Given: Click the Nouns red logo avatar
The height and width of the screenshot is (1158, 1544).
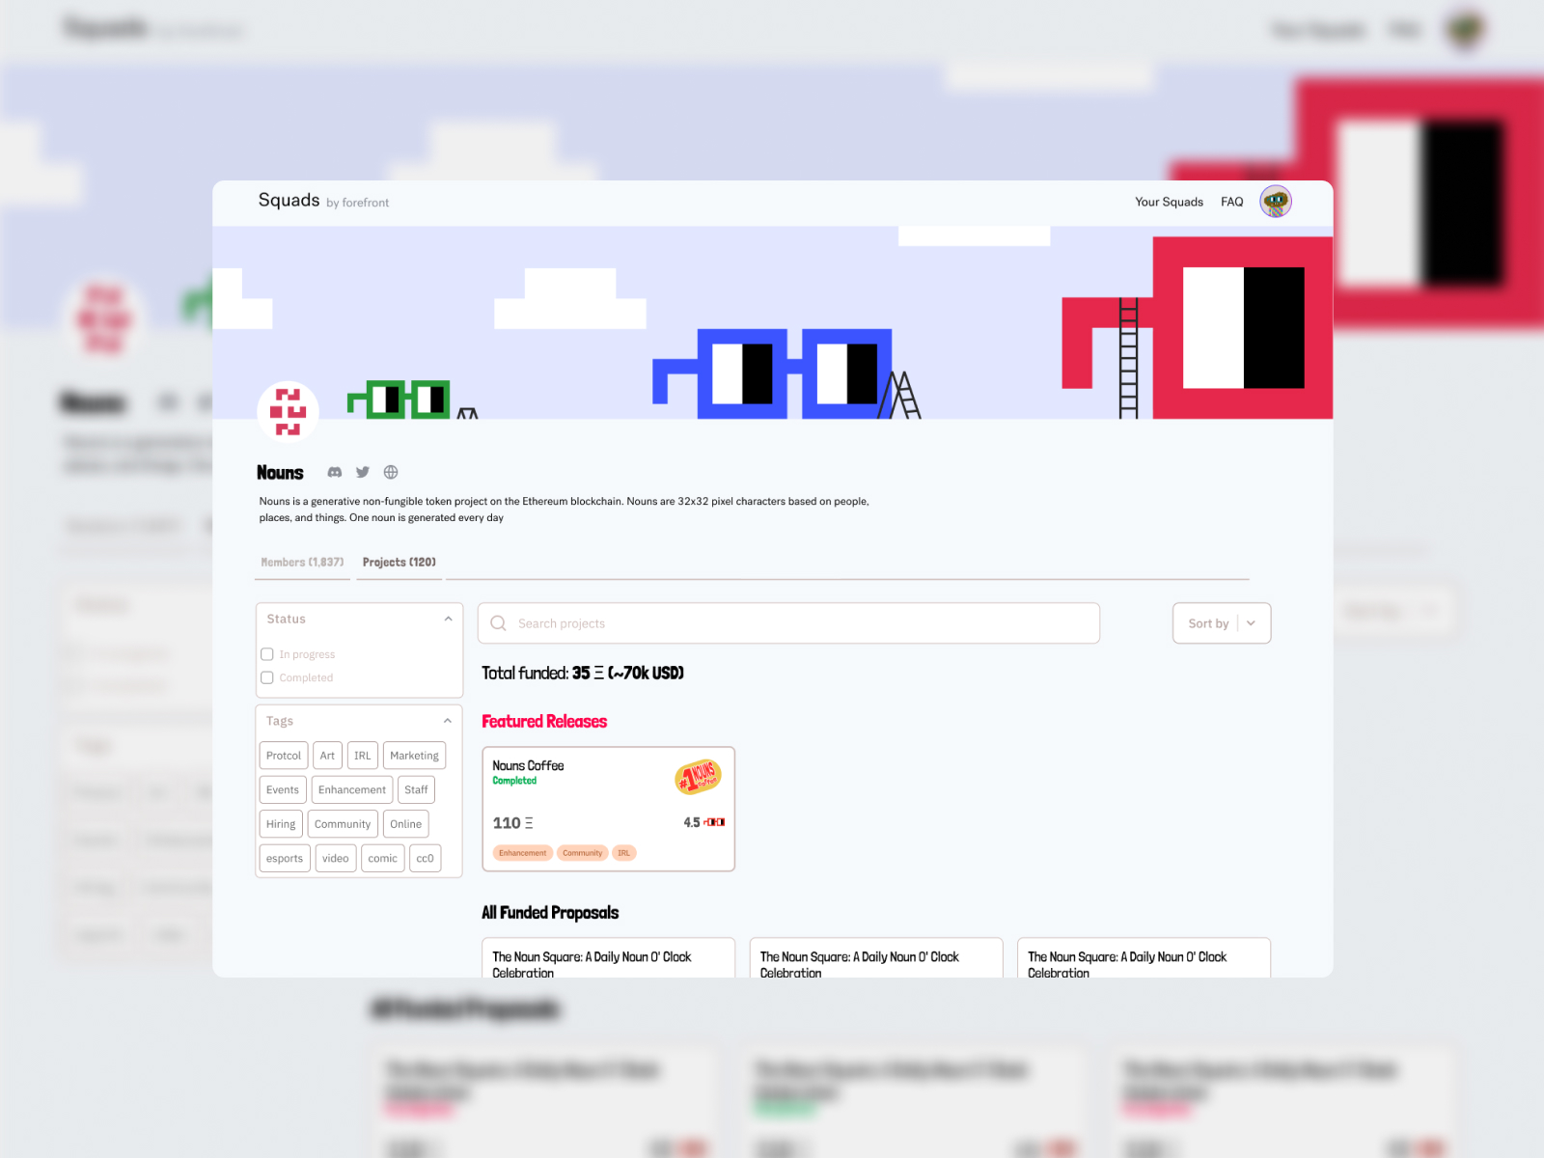Looking at the screenshot, I should 288,411.
